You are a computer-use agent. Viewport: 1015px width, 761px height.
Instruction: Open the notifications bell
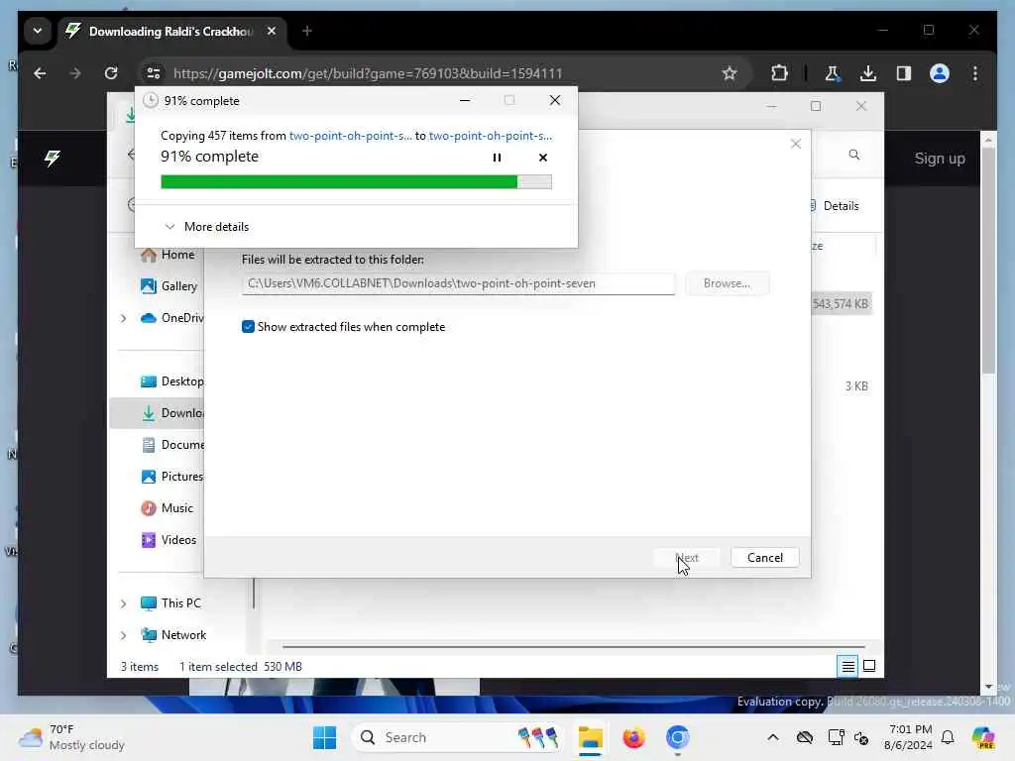pos(948,737)
